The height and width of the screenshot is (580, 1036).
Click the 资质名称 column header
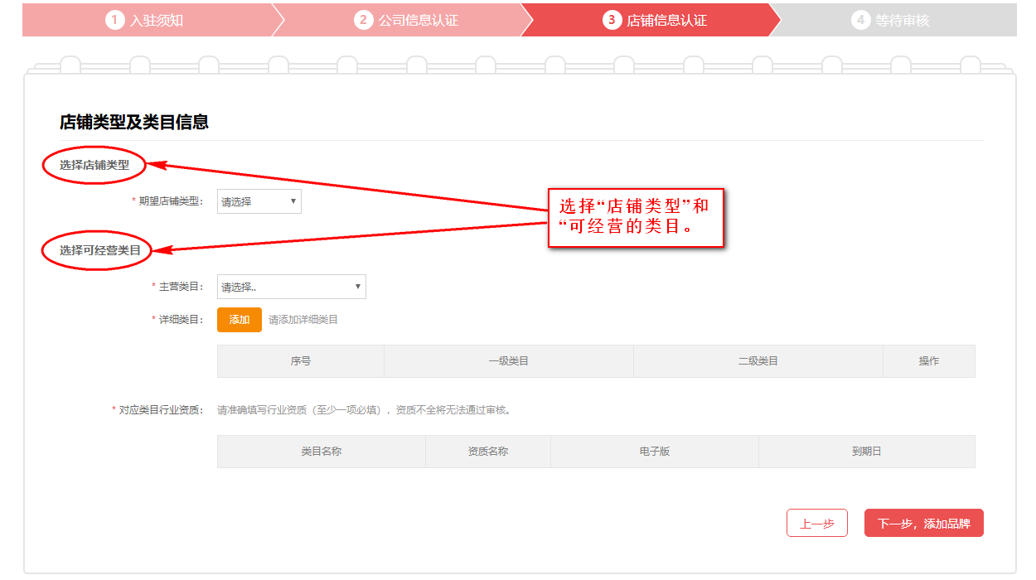click(488, 452)
